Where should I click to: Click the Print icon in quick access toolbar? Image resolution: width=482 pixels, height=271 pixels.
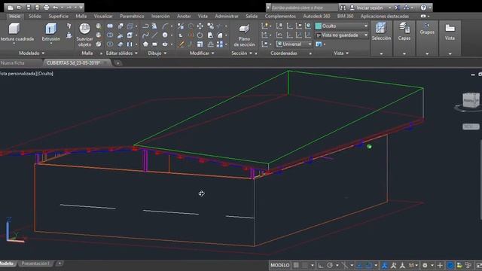(x=47, y=8)
